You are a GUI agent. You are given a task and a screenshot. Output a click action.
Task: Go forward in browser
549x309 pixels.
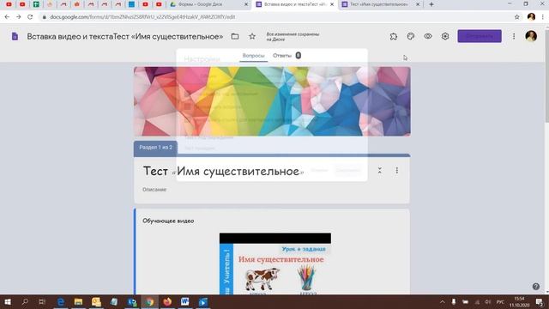tap(19, 17)
